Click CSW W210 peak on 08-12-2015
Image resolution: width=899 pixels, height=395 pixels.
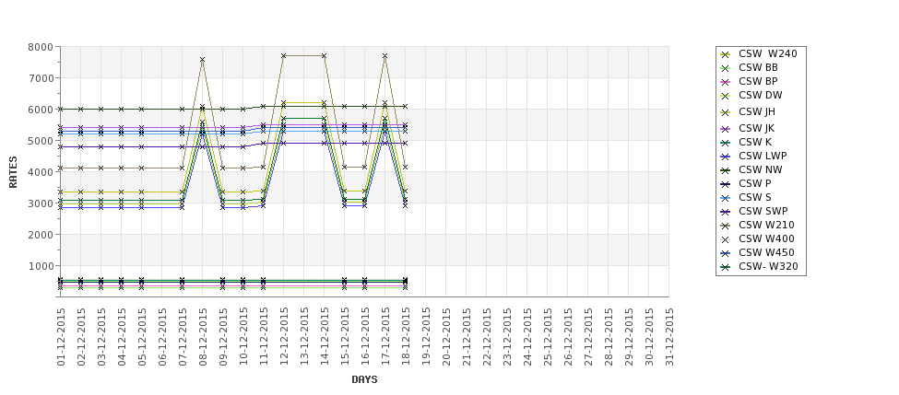(x=202, y=60)
